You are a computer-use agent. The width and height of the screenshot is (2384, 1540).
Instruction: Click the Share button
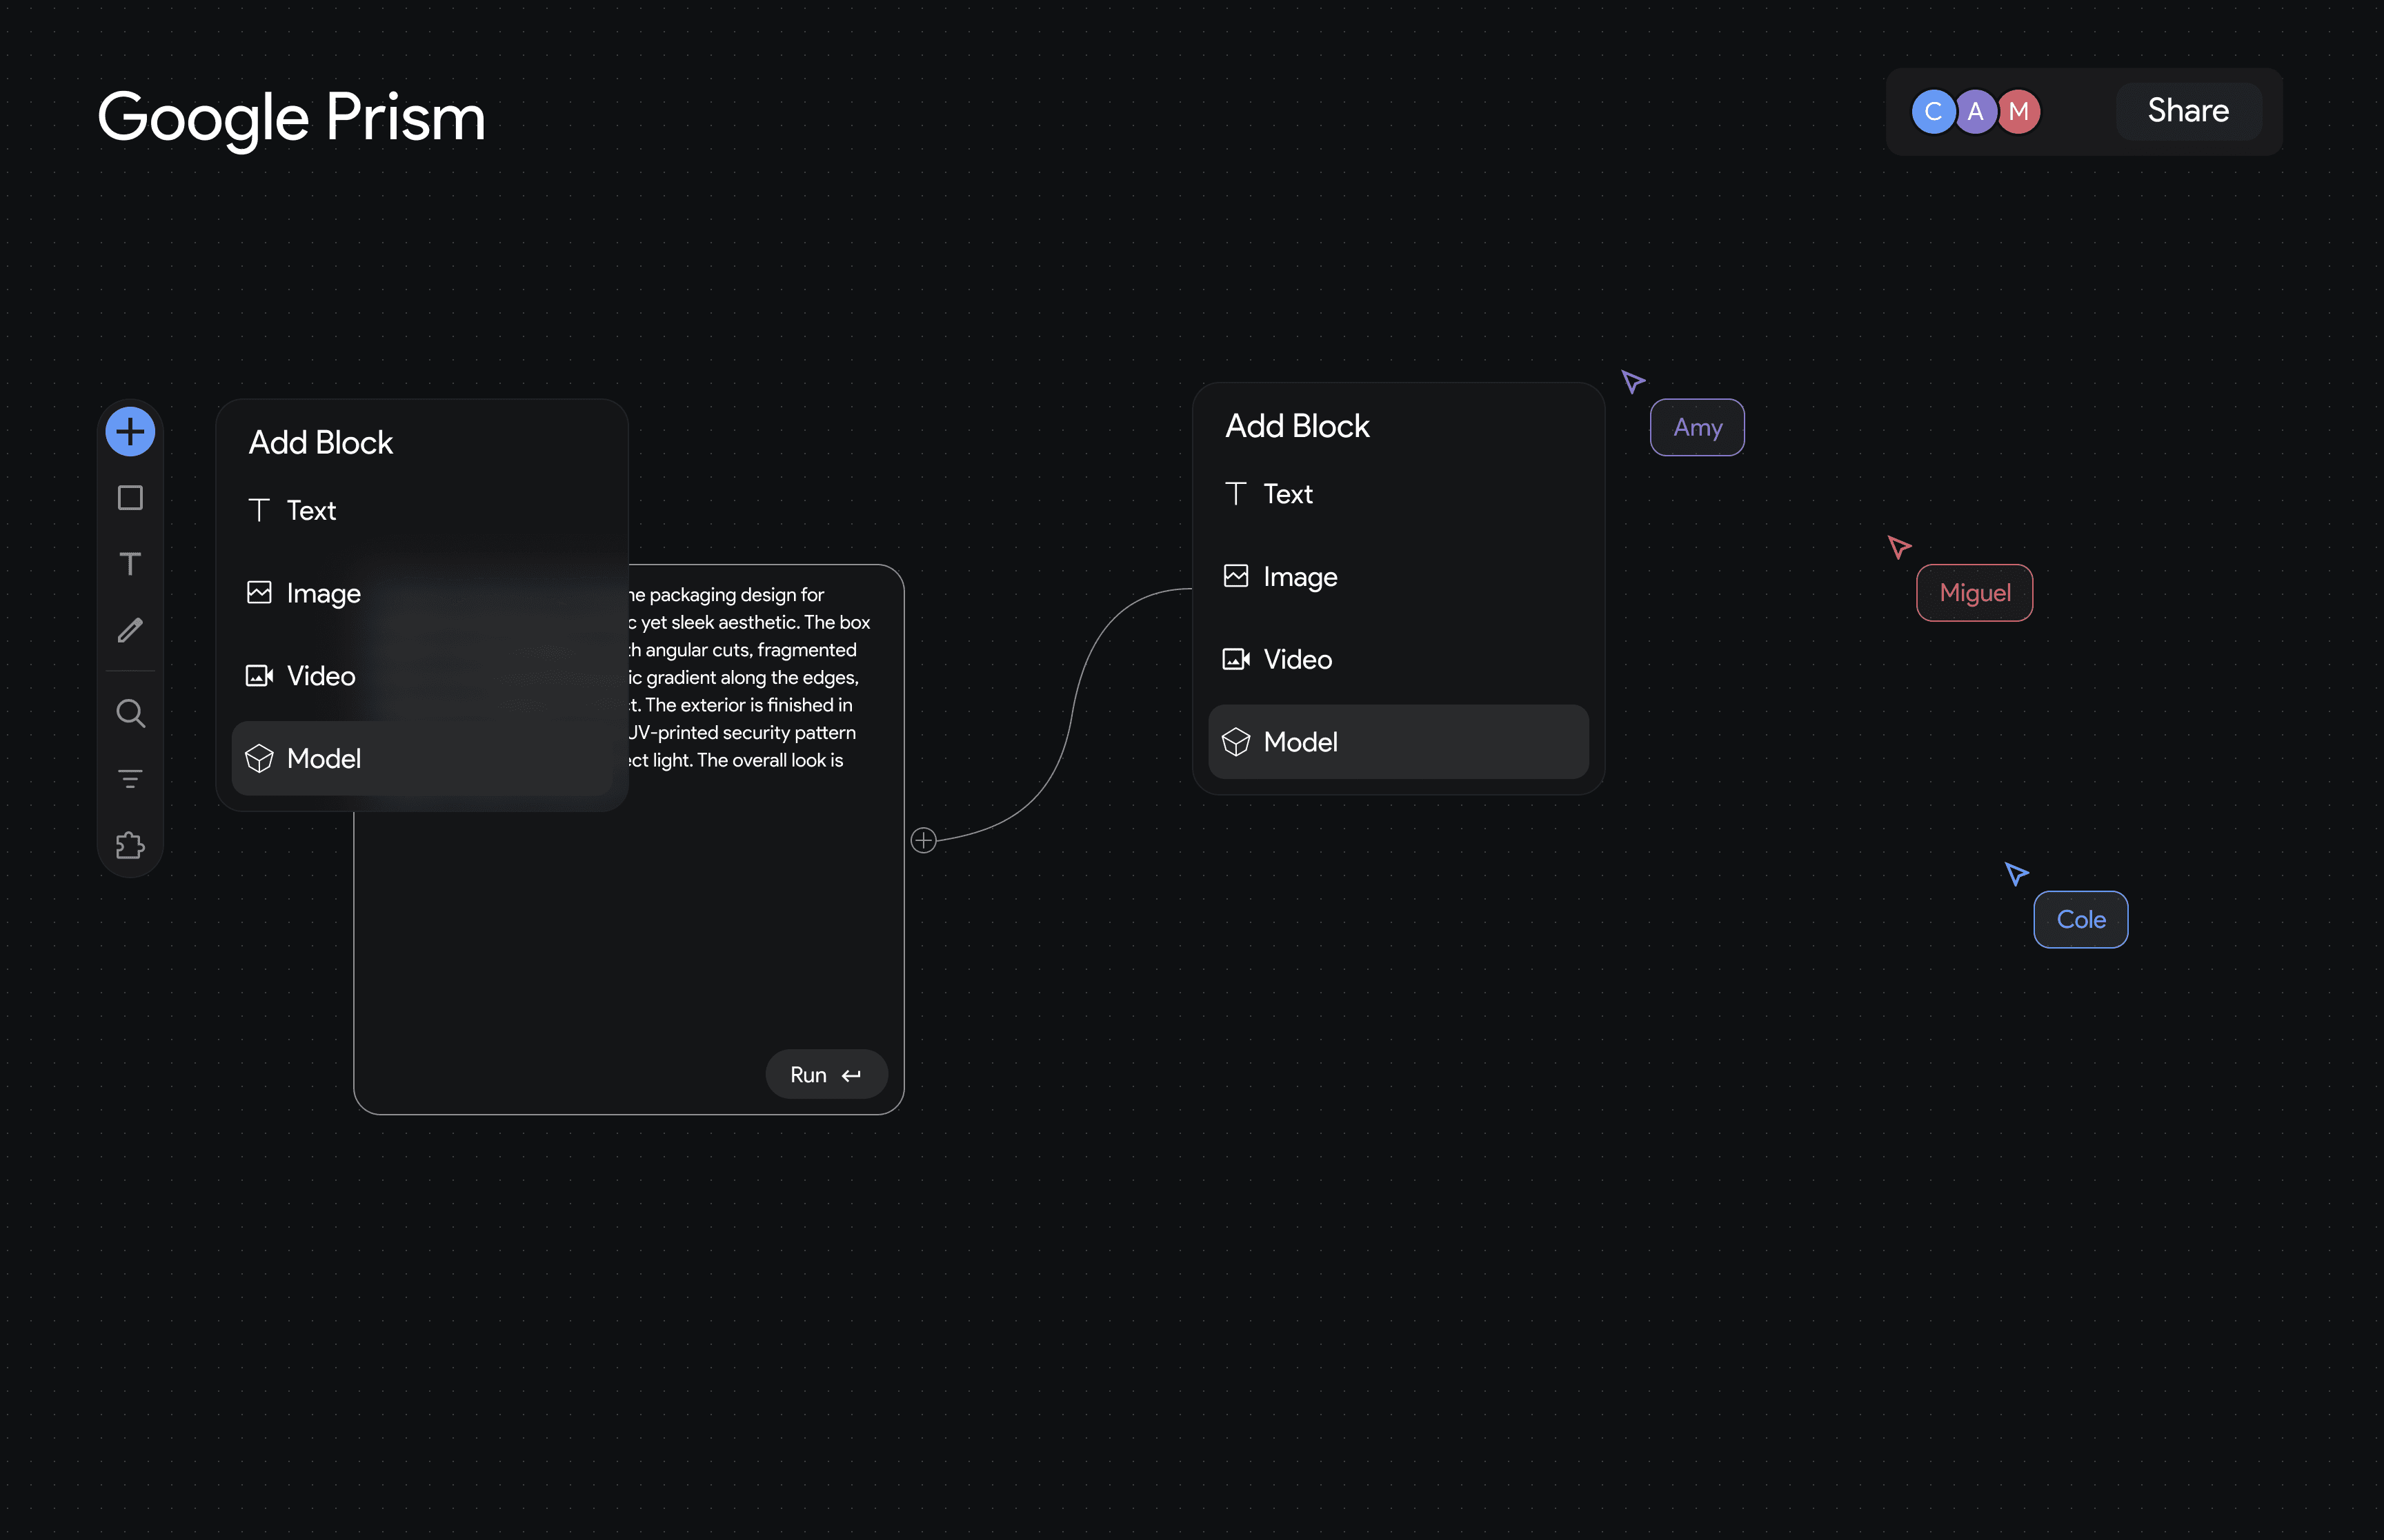2188,111
